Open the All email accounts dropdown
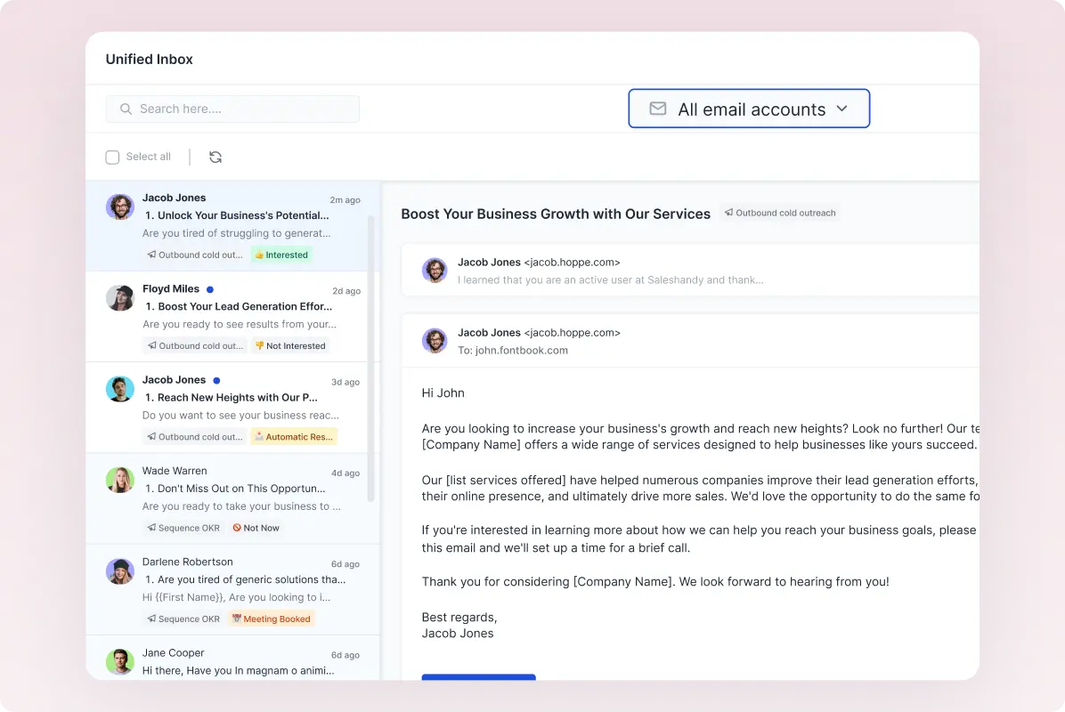1065x712 pixels. click(749, 109)
